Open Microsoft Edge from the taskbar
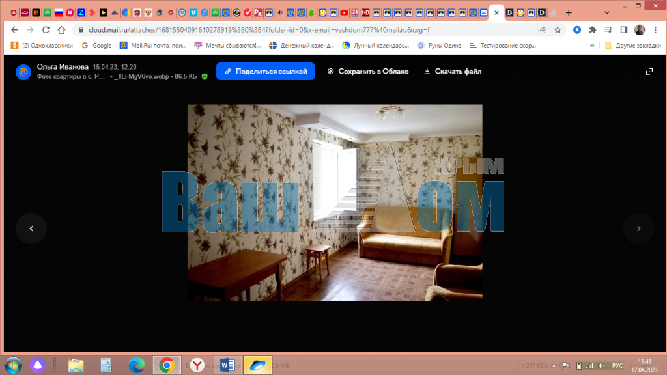This screenshot has width=667, height=375. (x=137, y=365)
